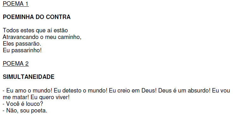This screenshot has height=115, width=241.
Task: Click the phrase 'Deus é um absurdo!'
Action: tap(184, 91)
